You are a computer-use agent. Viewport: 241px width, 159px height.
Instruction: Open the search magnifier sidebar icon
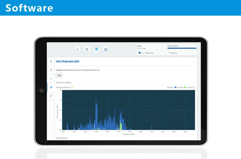pyautogui.click(x=51, y=62)
